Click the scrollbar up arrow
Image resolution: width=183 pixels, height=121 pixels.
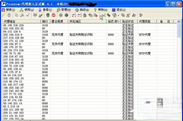178,21
